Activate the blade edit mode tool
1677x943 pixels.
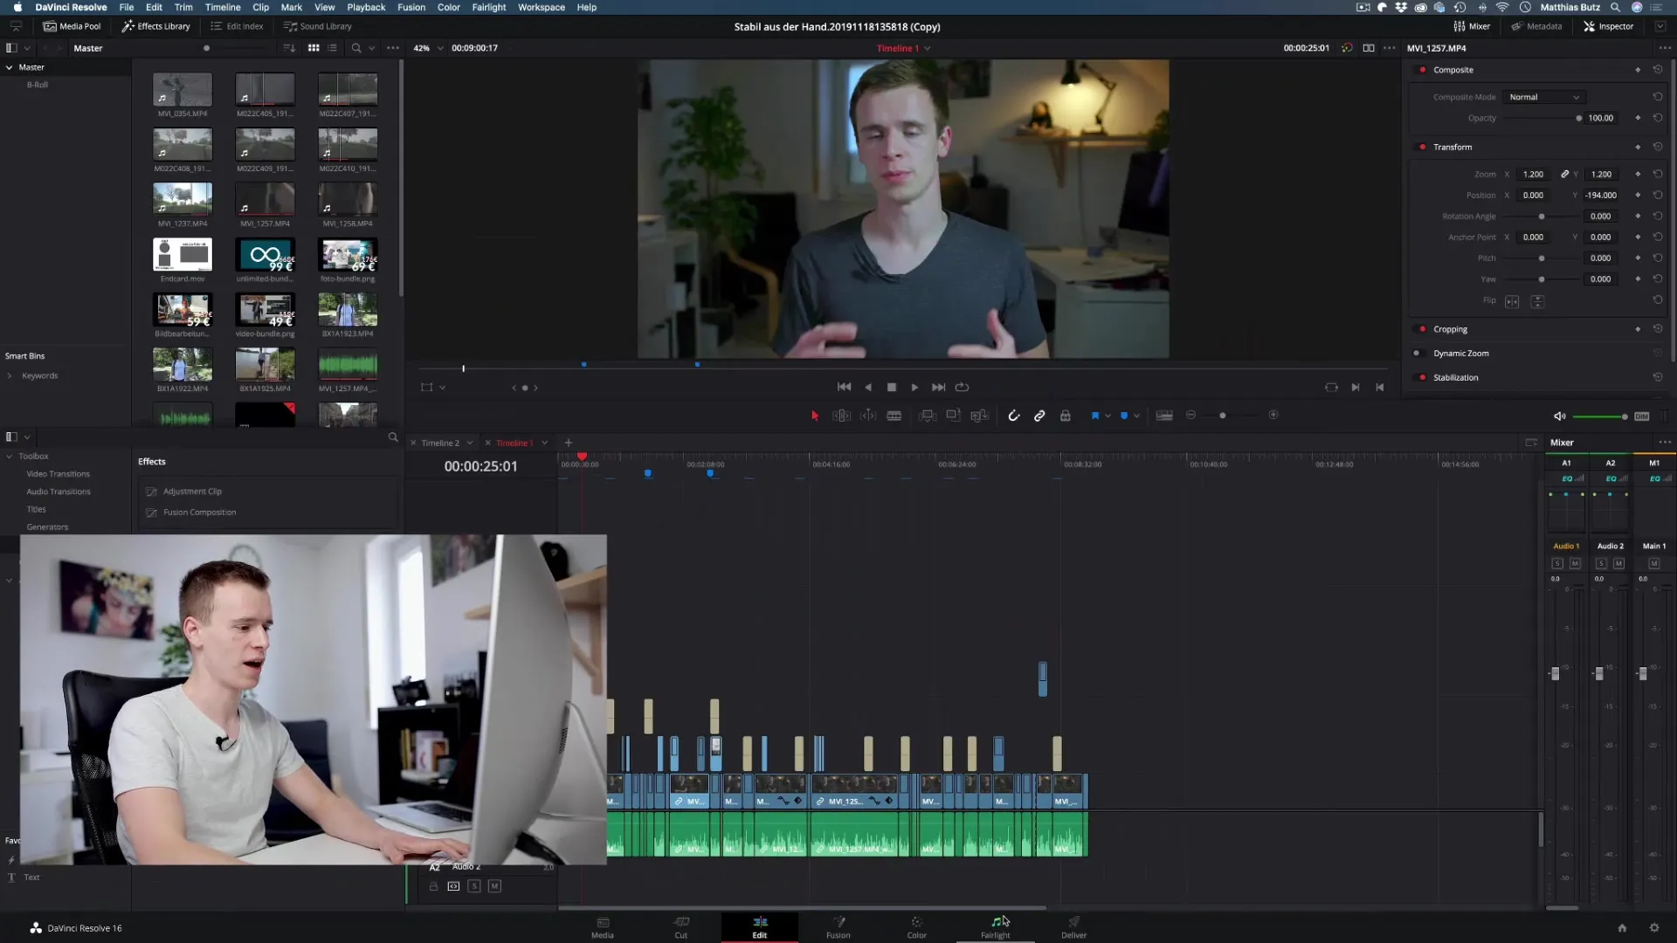tap(894, 416)
